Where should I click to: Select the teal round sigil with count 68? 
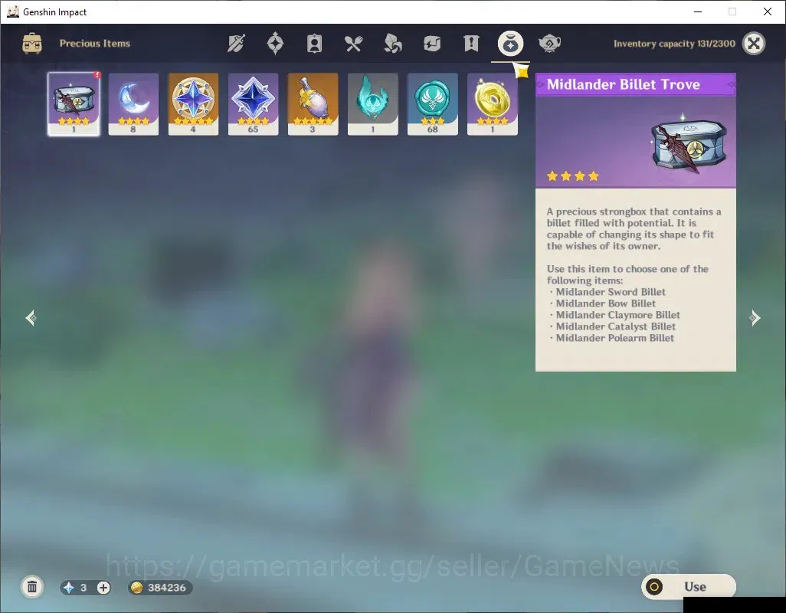[x=432, y=103]
